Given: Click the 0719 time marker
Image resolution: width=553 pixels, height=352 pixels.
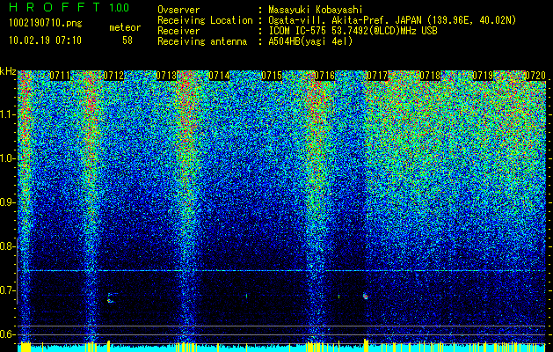Looking at the screenshot, I should (x=483, y=76).
